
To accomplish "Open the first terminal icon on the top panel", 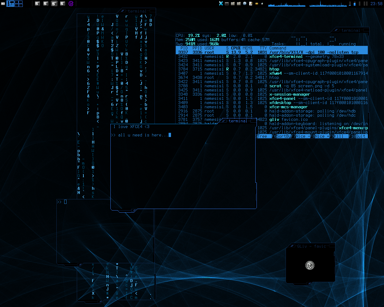I will click(37, 4).
